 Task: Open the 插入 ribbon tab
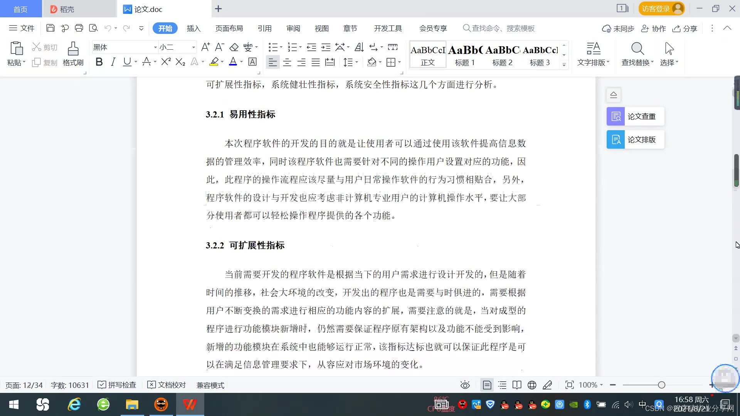coord(193,29)
